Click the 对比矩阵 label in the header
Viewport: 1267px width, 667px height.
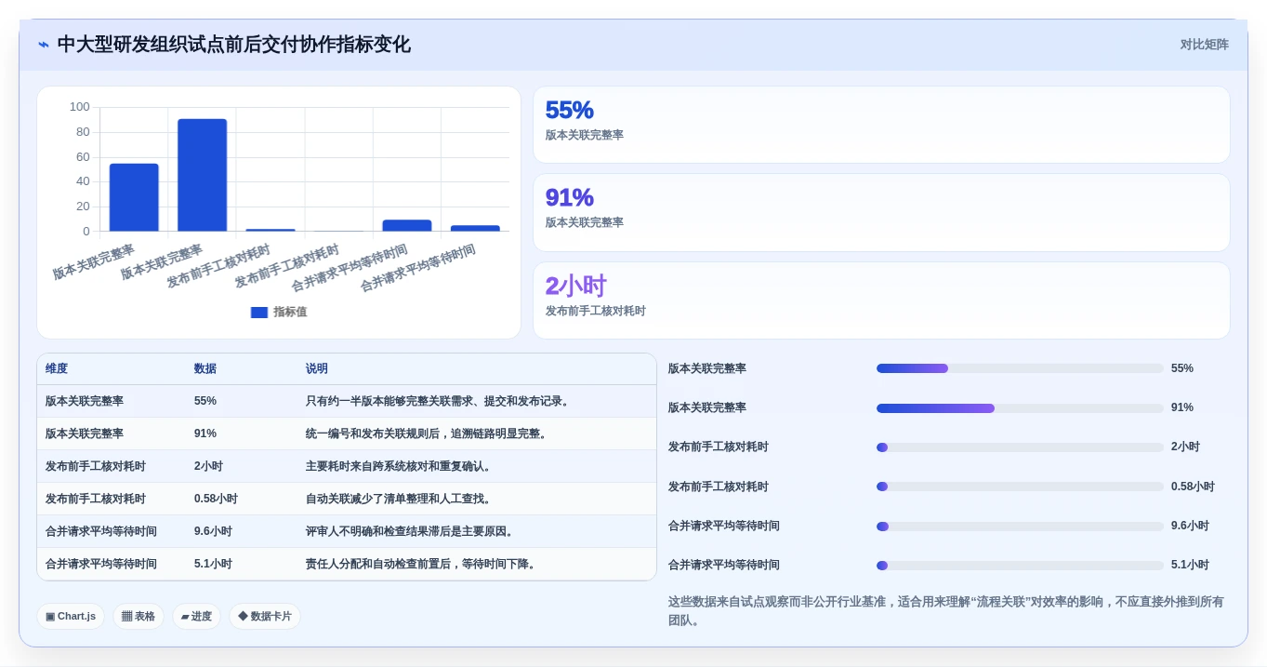point(1205,45)
